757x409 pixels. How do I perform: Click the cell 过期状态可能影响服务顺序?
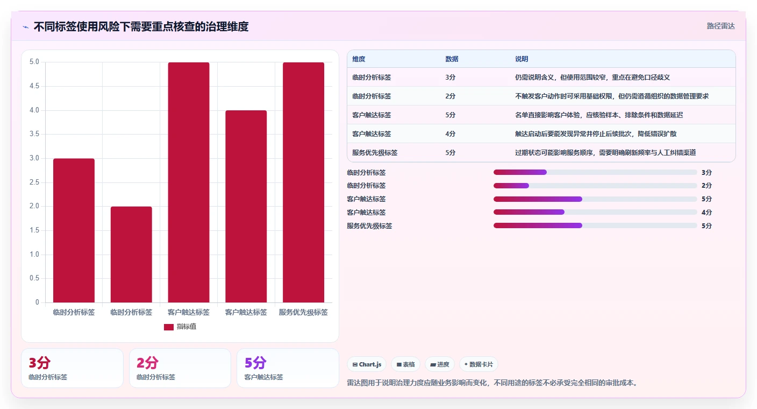point(605,153)
